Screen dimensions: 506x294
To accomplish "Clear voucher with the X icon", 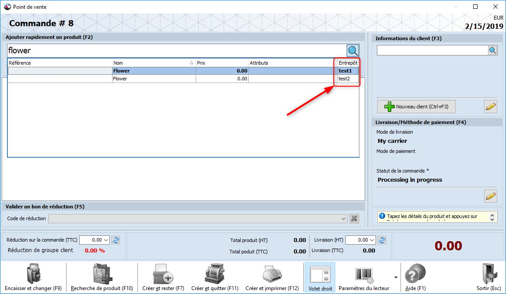I will point(355,218).
